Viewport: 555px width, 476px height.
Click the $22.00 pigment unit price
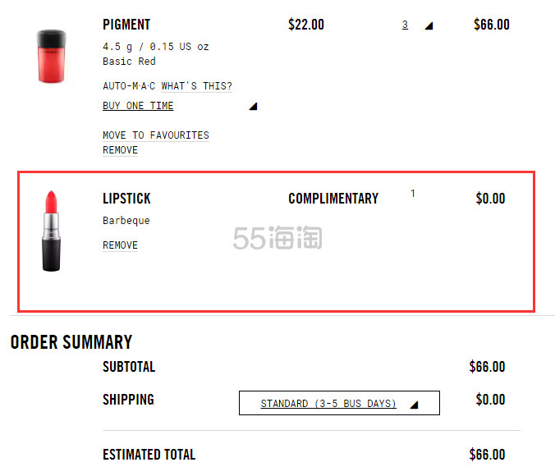(306, 25)
